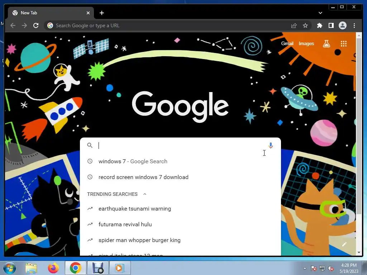Click the browser back arrow
This screenshot has width=367, height=275.
click(13, 25)
